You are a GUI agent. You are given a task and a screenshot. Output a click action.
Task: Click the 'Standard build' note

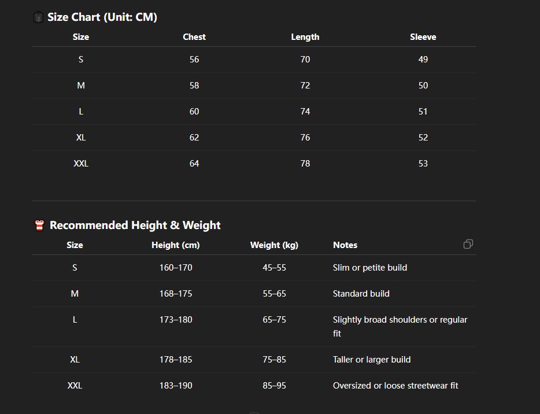coord(361,294)
